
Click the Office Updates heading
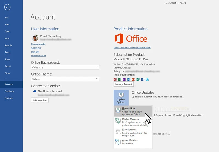(x=143, y=93)
